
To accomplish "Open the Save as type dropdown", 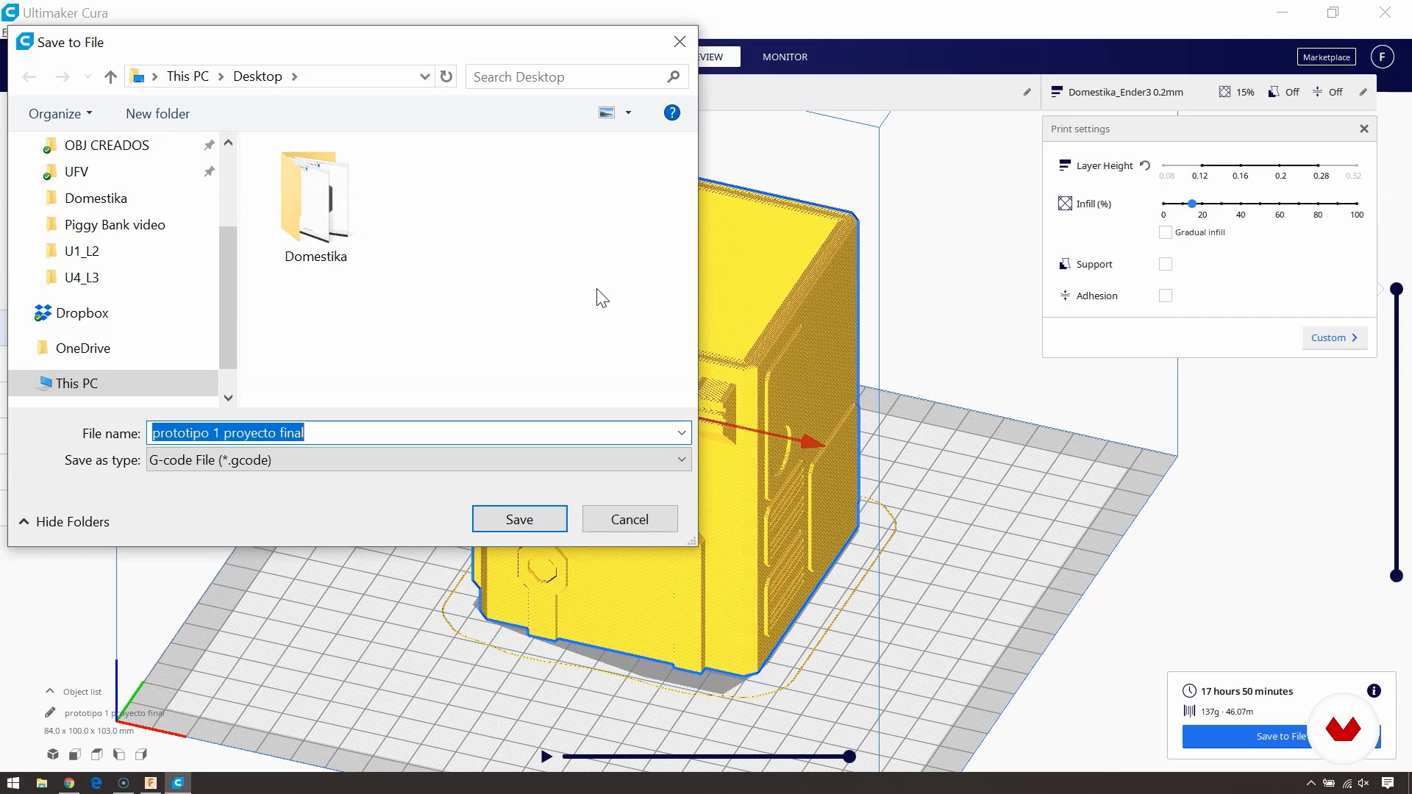I will point(682,459).
